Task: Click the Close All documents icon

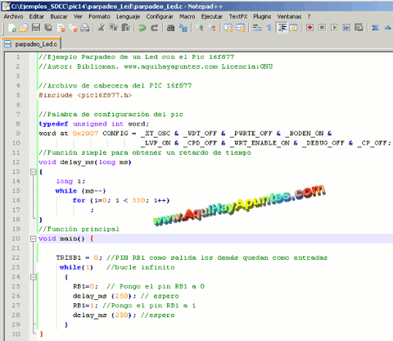Action: point(73,28)
